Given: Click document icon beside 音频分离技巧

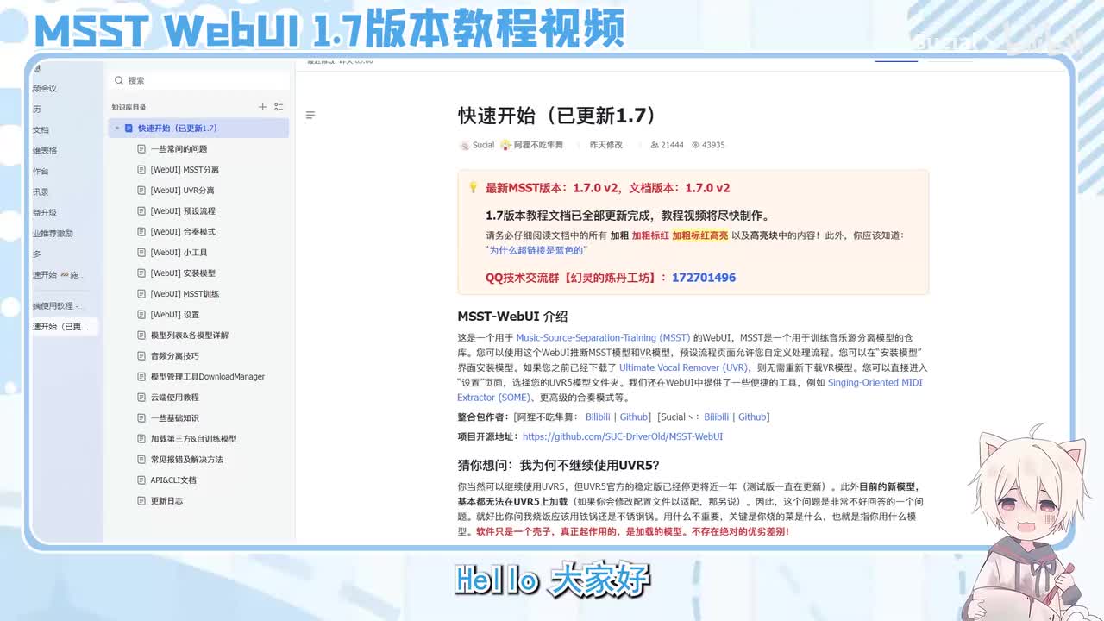Looking at the screenshot, I should [141, 356].
